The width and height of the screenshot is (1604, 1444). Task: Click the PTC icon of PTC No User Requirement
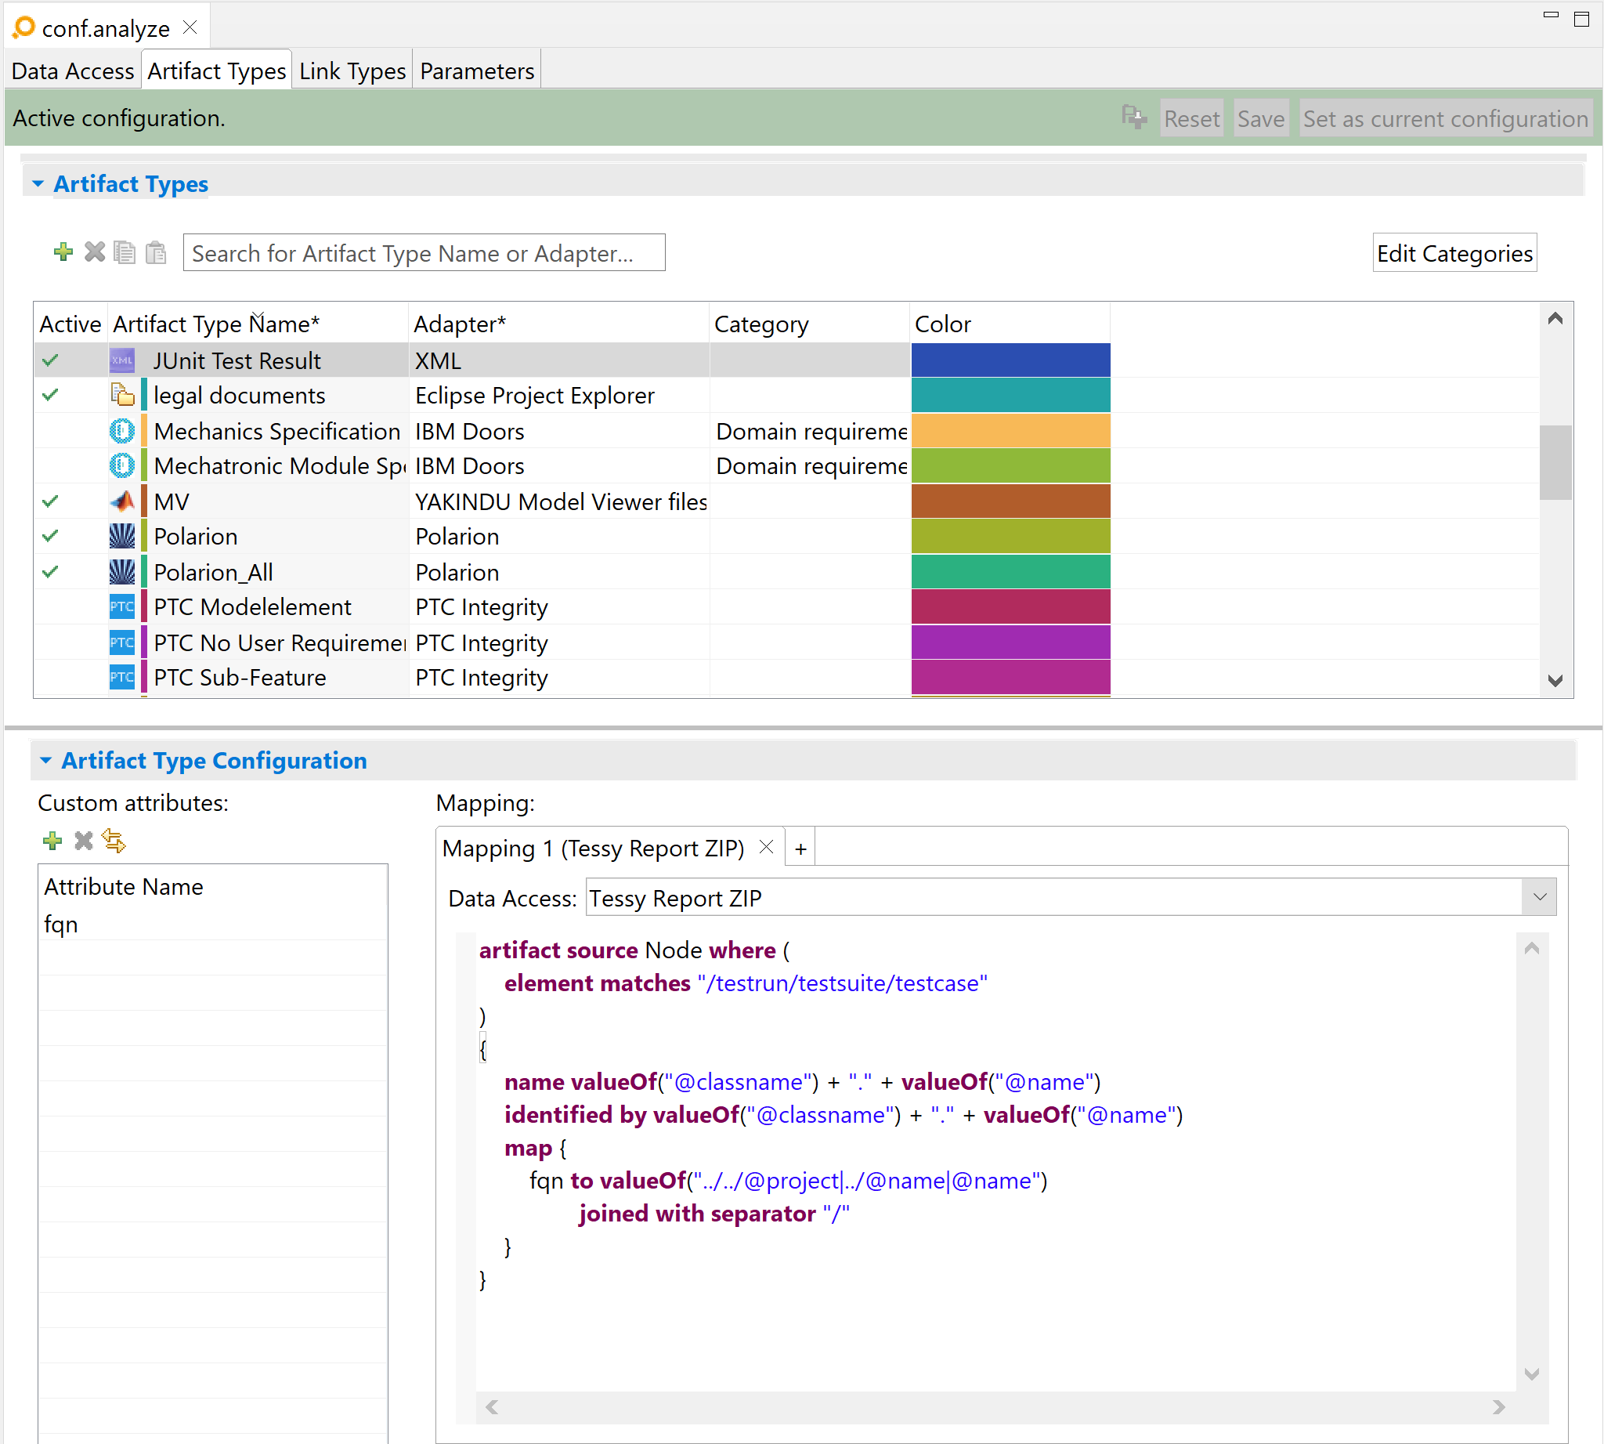[122, 642]
